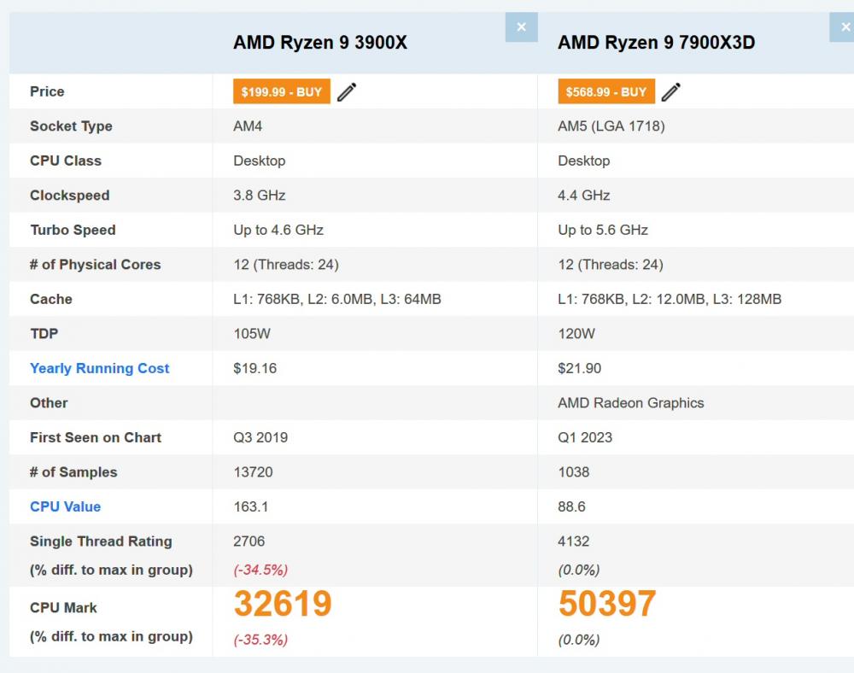Screen dimensions: 854x673
Task: Click the Q3 2019 first seen value
Action: tap(260, 437)
